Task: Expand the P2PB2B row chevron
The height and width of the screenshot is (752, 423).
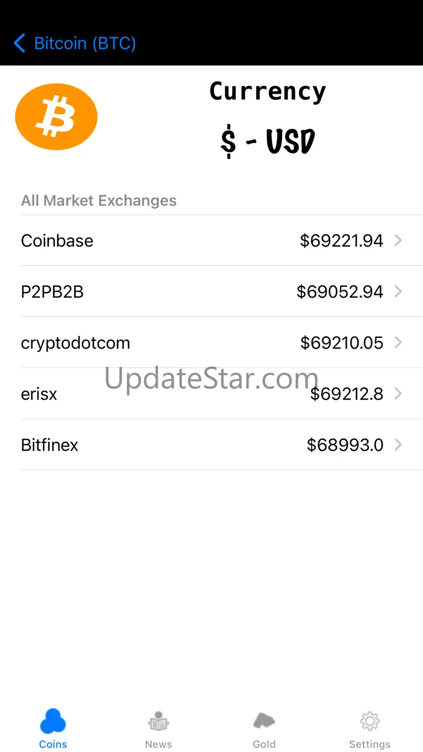Action: click(x=399, y=292)
